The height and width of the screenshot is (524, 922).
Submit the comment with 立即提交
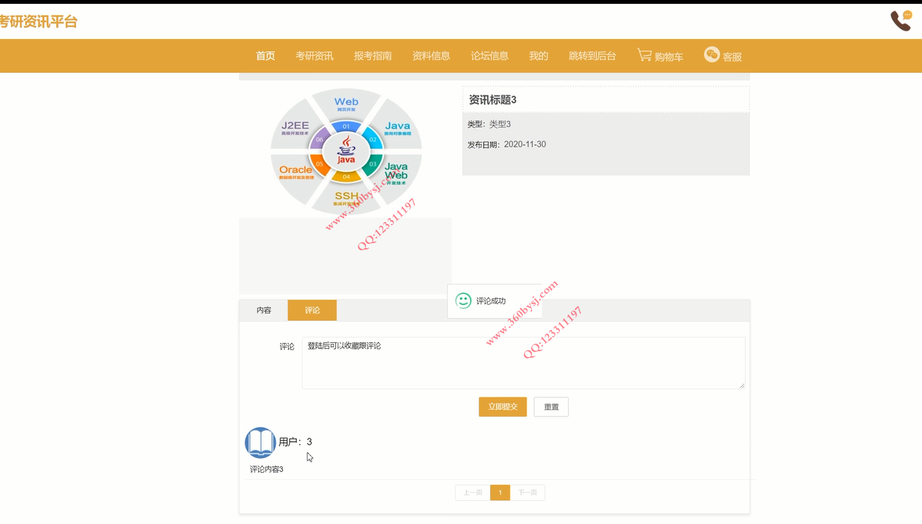coord(503,407)
